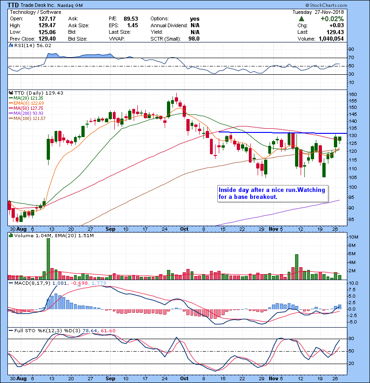370x383 pixels.
Task: Click the green up-arrow change indicator
Action: click(x=302, y=18)
